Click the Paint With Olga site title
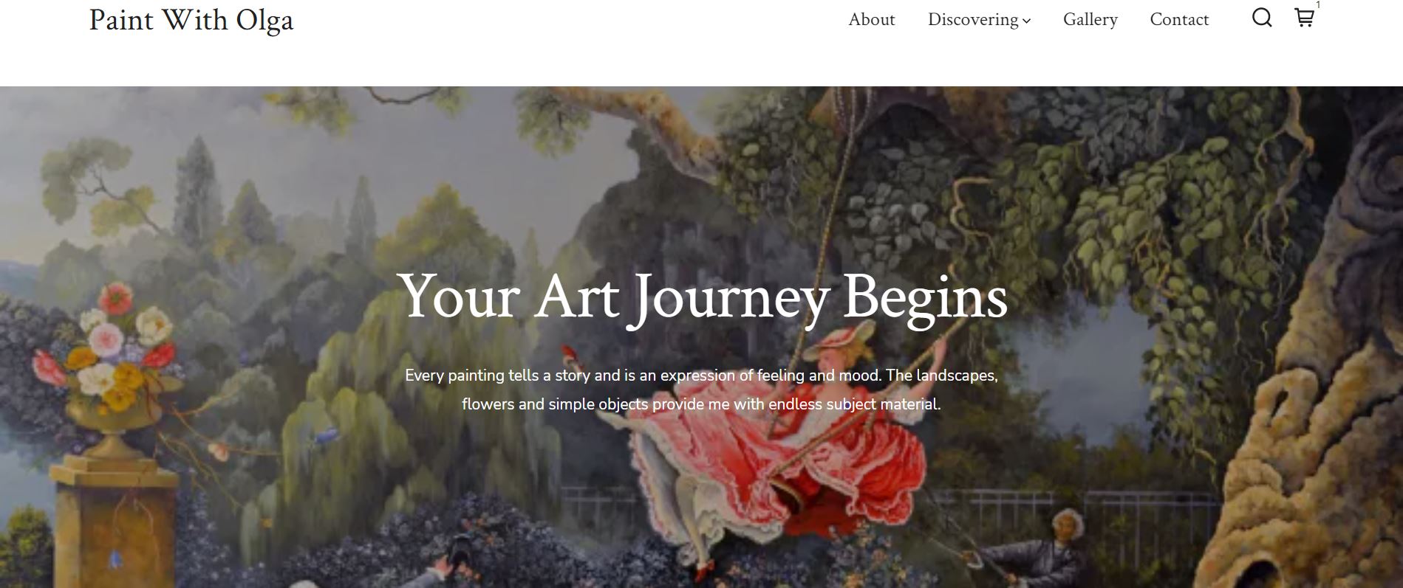 tap(191, 21)
